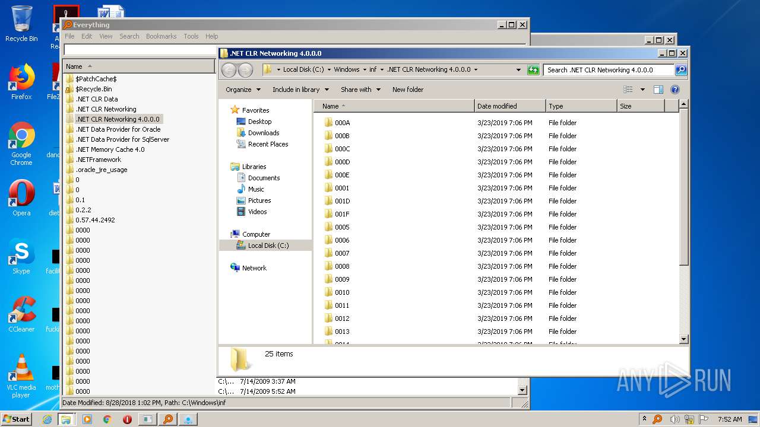This screenshot has width=760, height=427.
Task: Open the Edit menu in Everything
Action: (x=87, y=36)
